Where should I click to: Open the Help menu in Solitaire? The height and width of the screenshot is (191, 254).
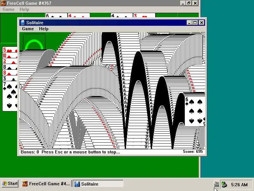[43, 29]
